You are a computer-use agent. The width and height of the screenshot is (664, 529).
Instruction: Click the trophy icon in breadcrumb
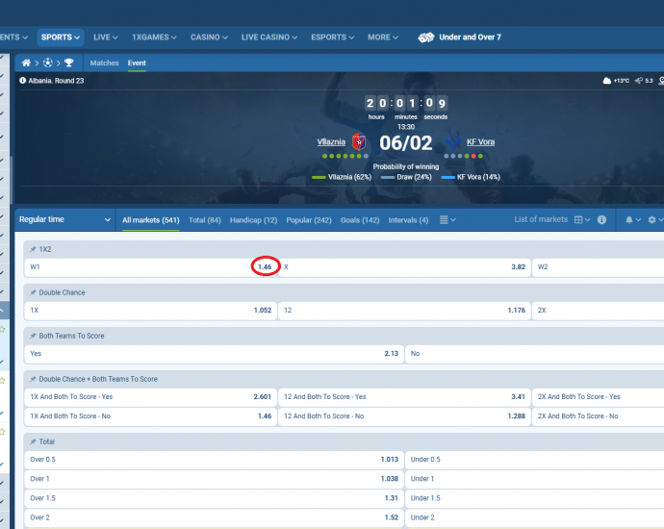(68, 63)
